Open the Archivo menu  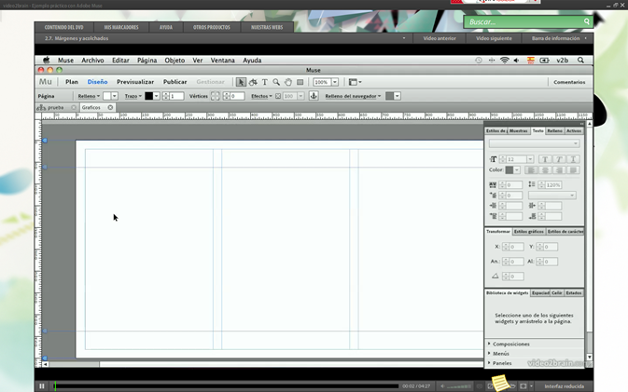point(92,61)
